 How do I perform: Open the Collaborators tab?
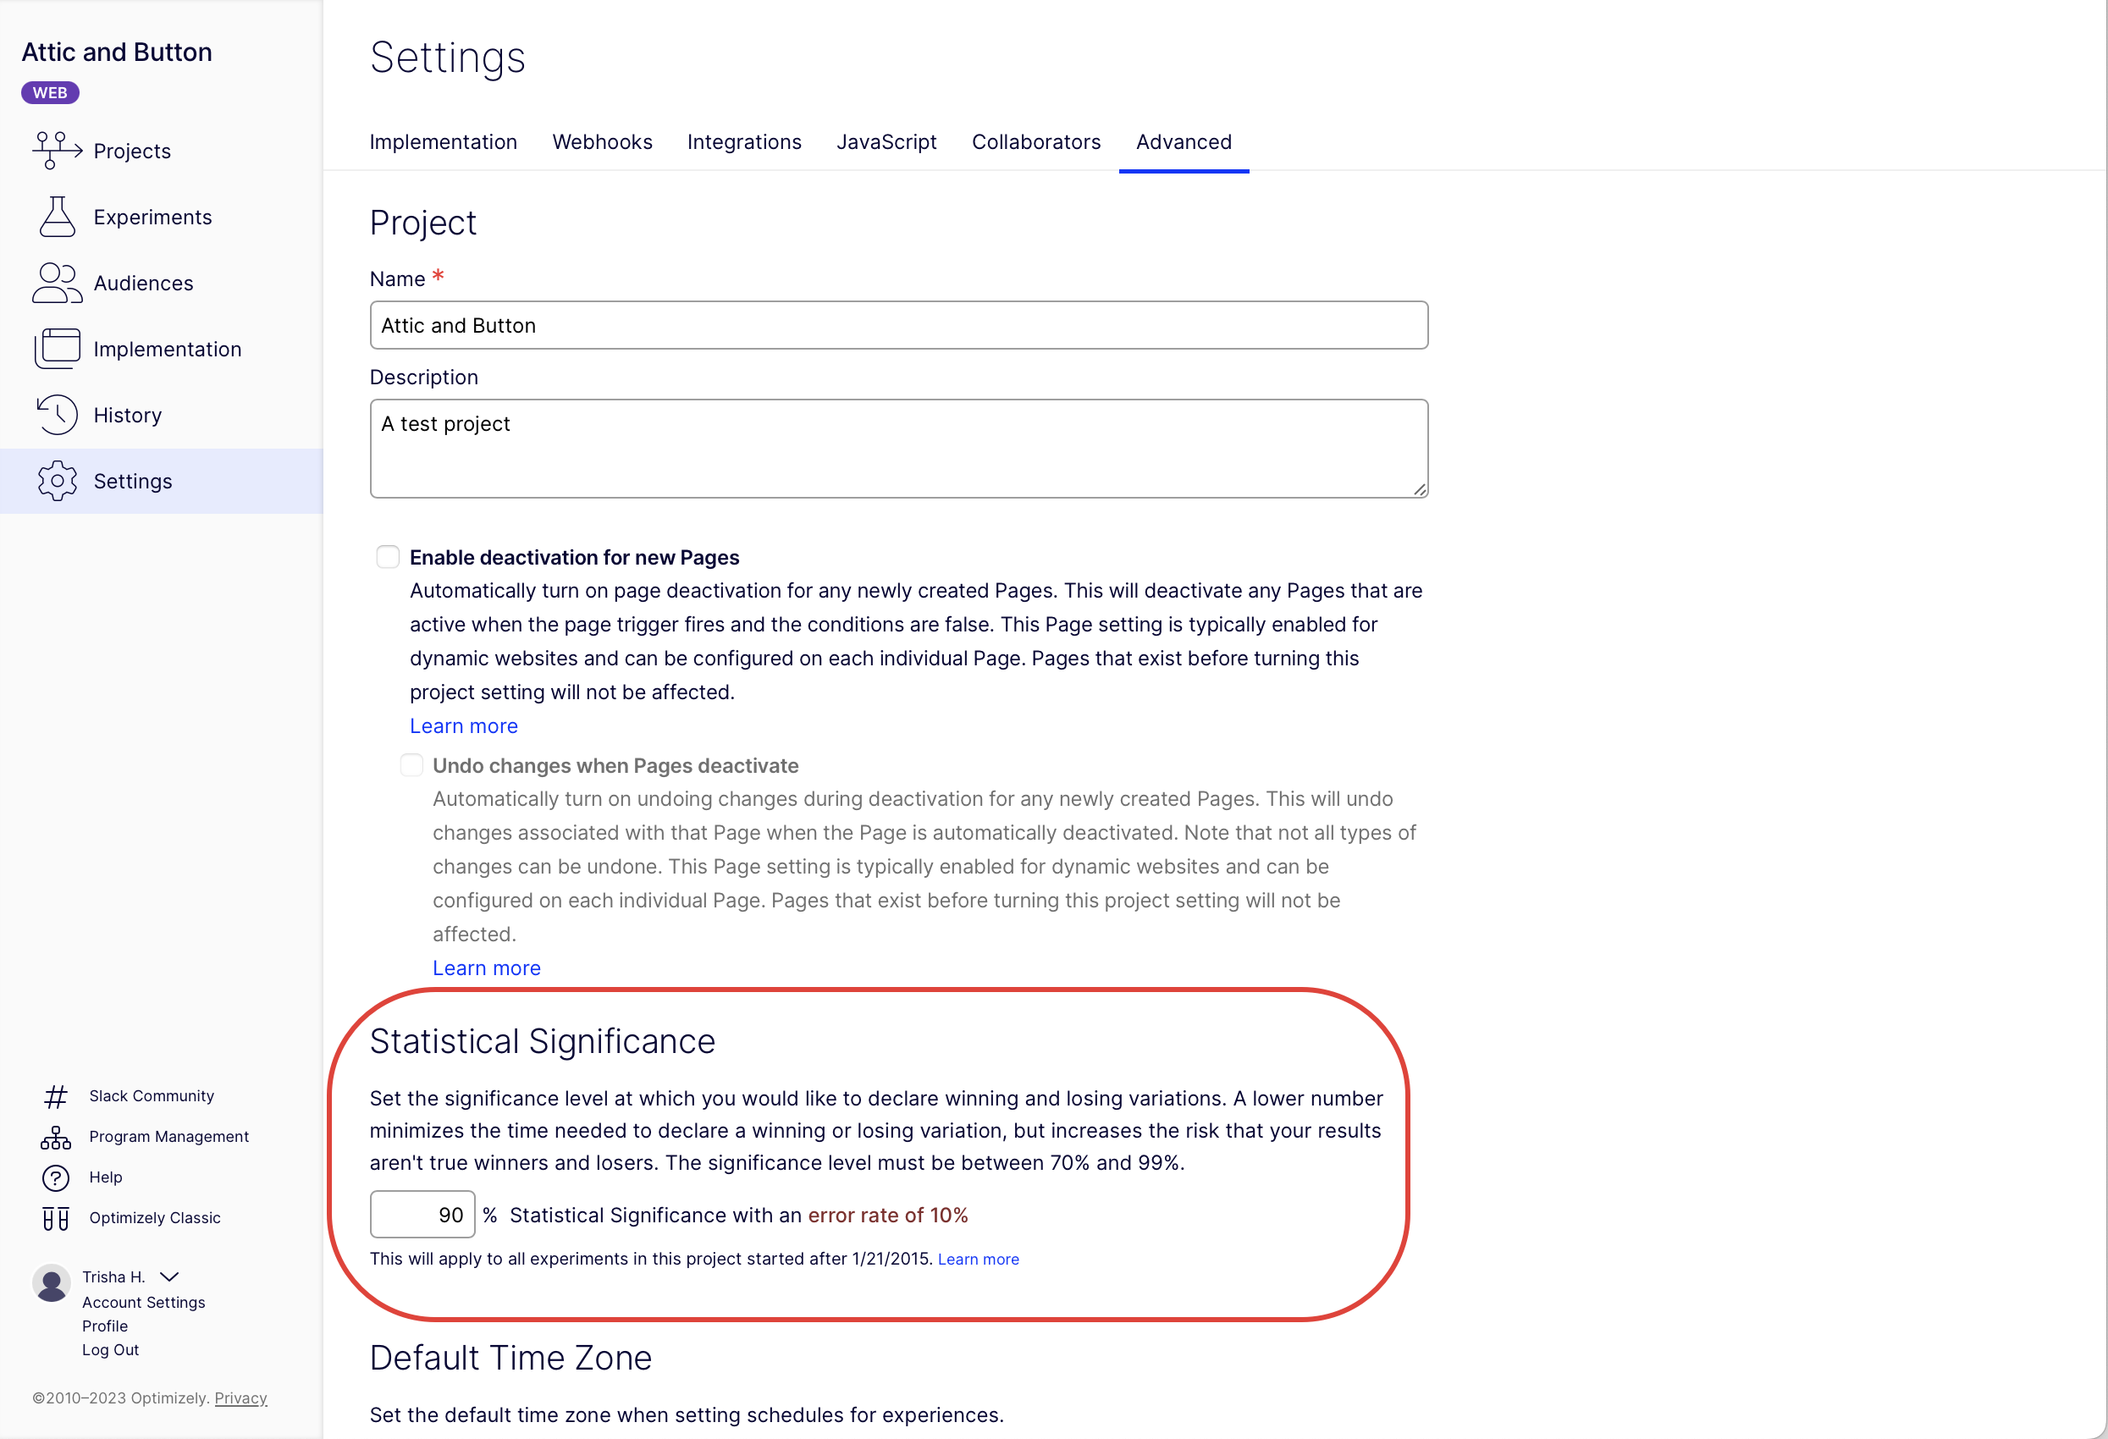click(x=1036, y=142)
